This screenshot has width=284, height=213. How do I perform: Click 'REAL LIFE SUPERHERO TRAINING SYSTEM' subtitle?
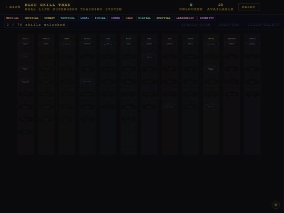coord(73,9)
